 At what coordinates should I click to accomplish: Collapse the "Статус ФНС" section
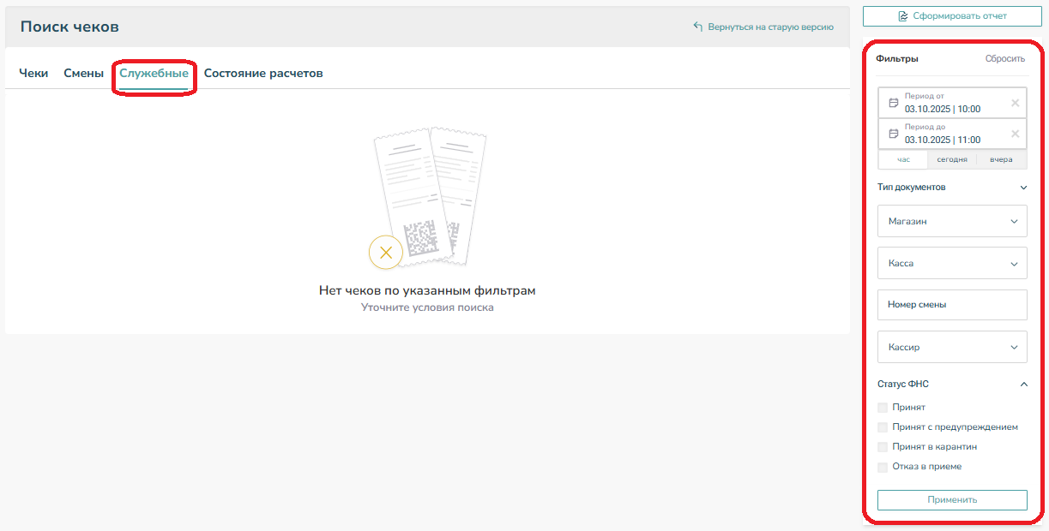tap(1023, 385)
